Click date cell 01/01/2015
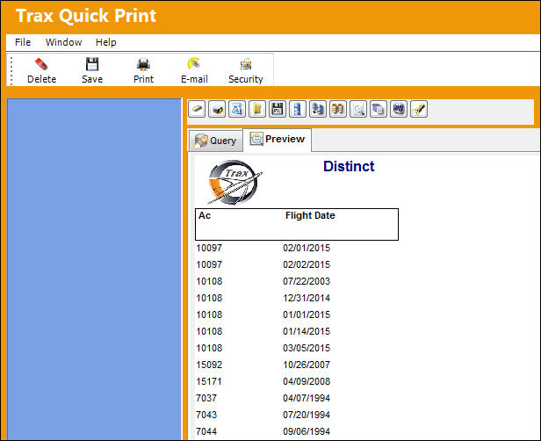This screenshot has height=441, width=541. click(x=307, y=314)
